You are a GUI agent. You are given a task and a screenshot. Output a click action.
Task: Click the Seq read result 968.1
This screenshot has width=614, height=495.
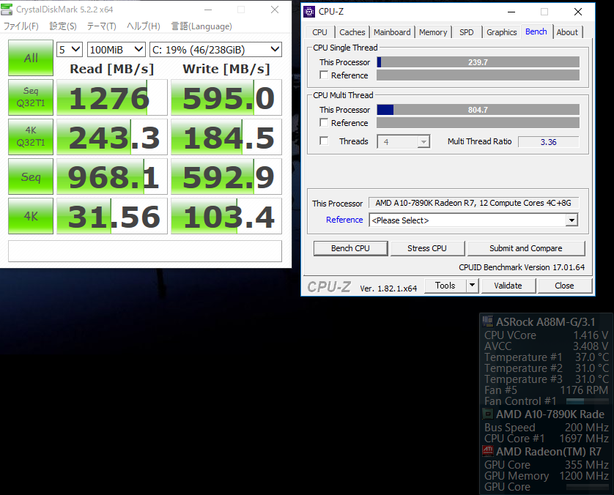tap(112, 176)
